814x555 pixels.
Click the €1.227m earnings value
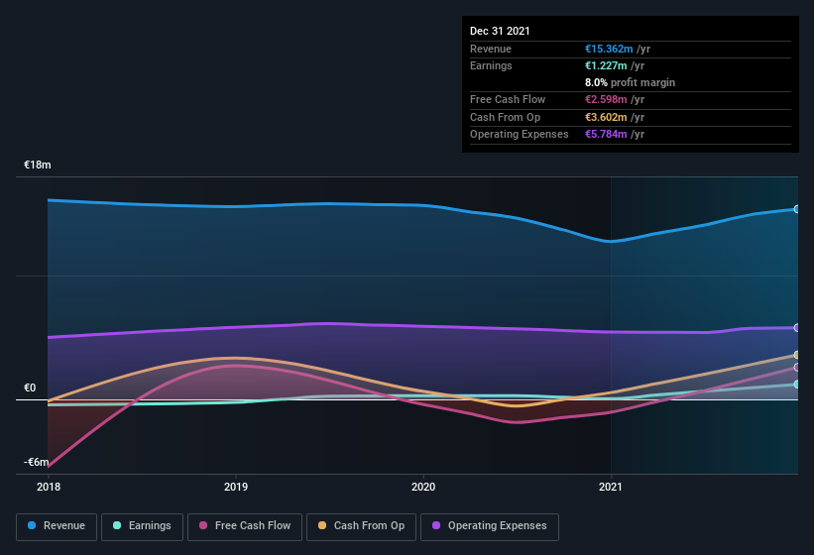click(606, 65)
